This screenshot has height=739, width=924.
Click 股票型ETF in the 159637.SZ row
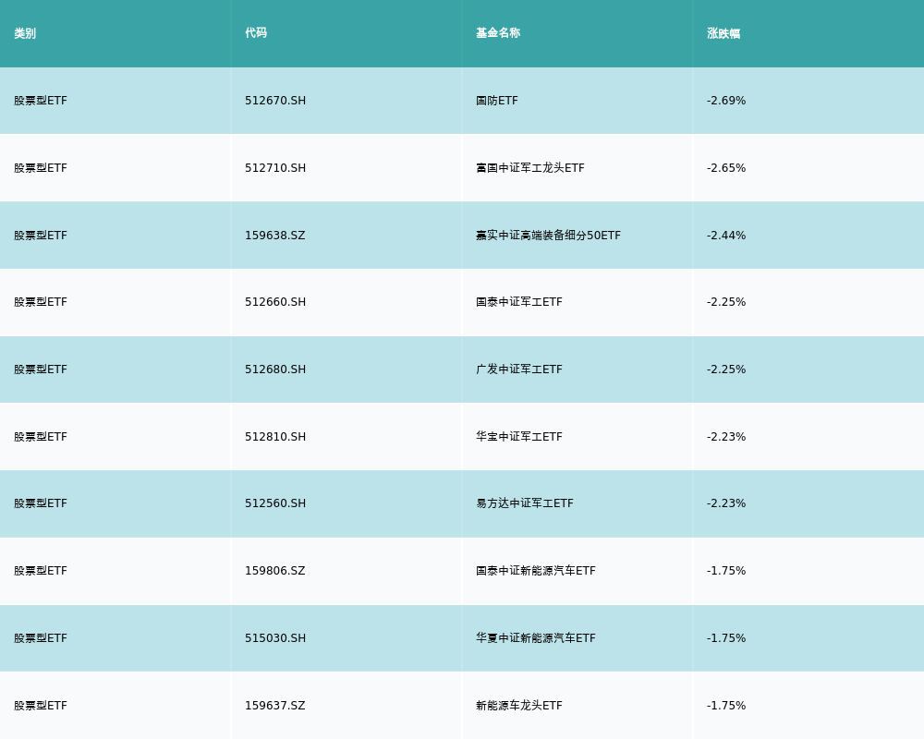[41, 706]
